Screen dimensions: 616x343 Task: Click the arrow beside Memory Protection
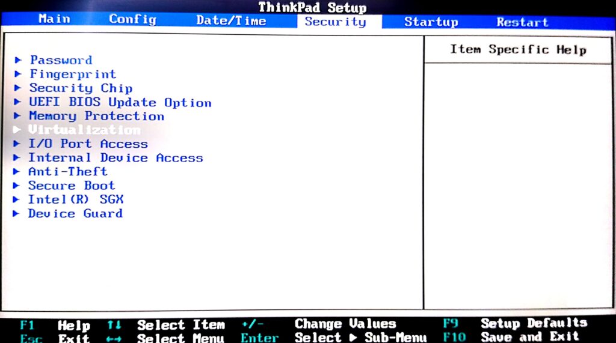point(17,116)
